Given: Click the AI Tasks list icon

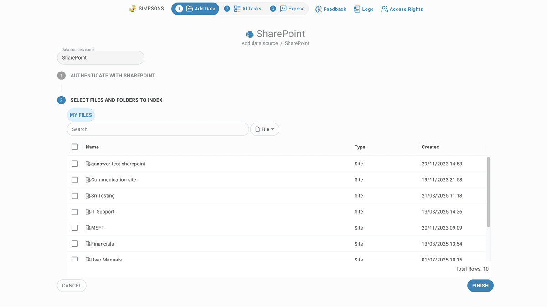Looking at the screenshot, I should click(237, 9).
